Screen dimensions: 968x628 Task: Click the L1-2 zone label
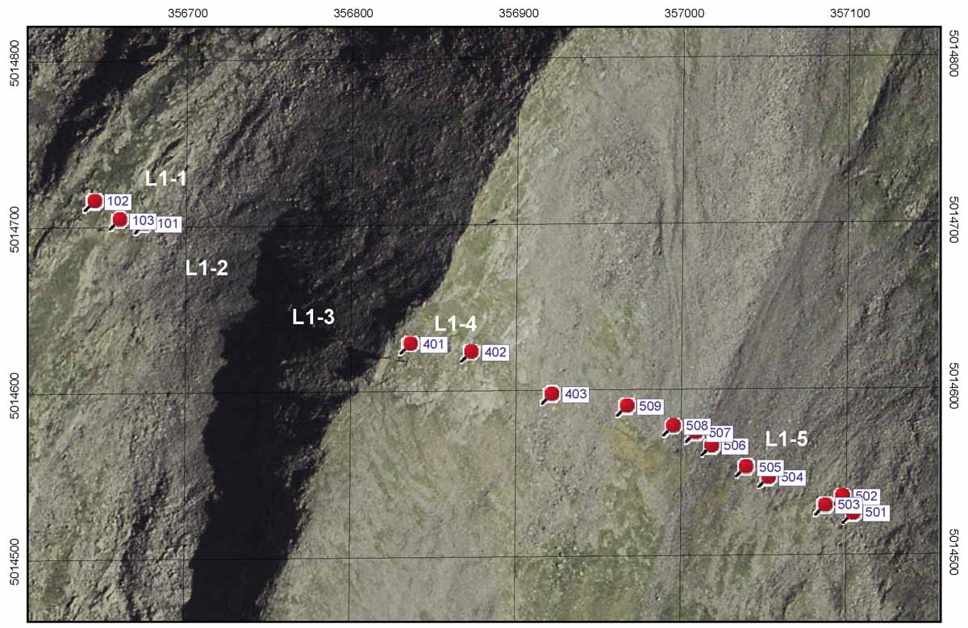[207, 268]
